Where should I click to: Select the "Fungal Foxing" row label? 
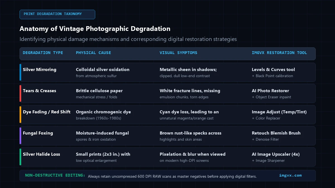[x=38, y=133]
